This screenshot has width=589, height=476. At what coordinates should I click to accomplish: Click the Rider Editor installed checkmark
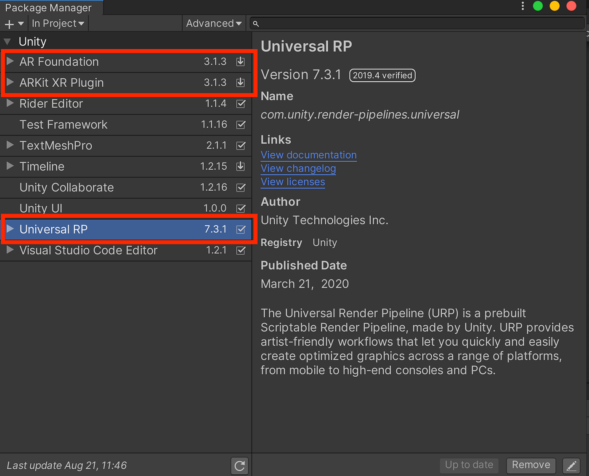coord(241,104)
